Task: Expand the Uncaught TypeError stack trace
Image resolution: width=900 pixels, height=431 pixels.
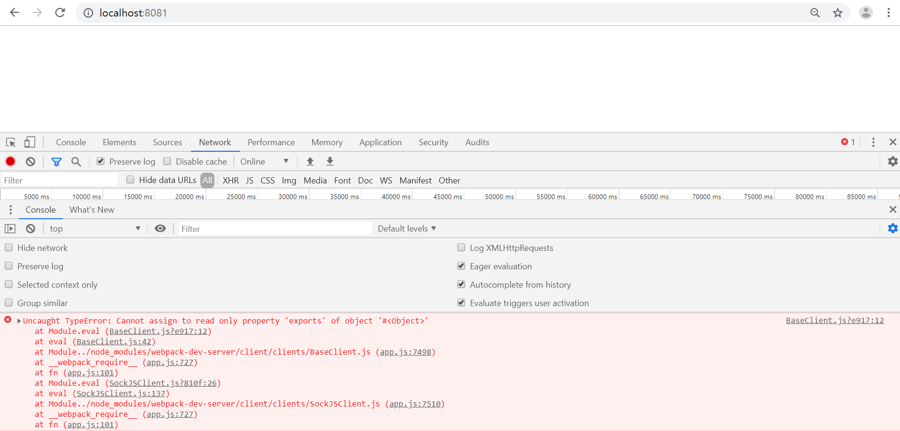Action: (x=18, y=320)
